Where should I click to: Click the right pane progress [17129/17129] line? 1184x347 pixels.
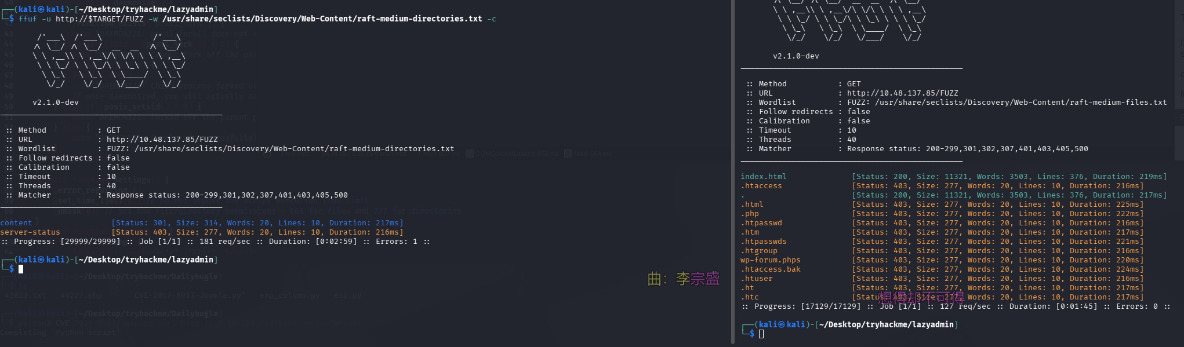[955, 306]
